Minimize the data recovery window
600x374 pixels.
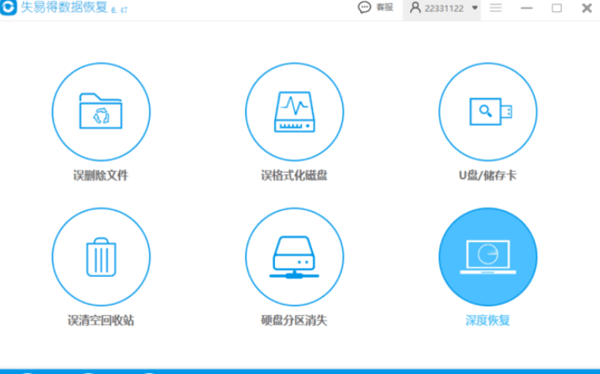[x=527, y=8]
